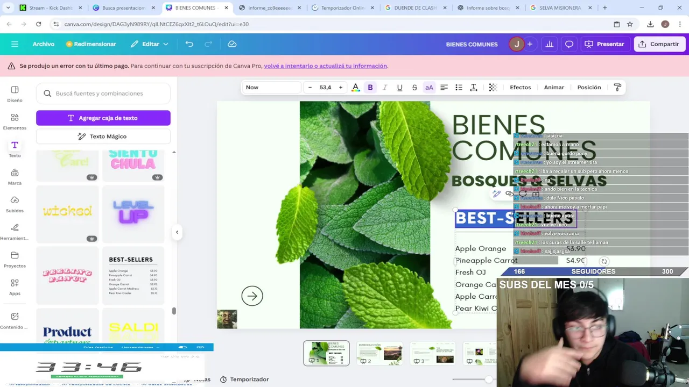Redo the last undone action
Screen dimensions: 689x387
pyautogui.click(x=208, y=44)
